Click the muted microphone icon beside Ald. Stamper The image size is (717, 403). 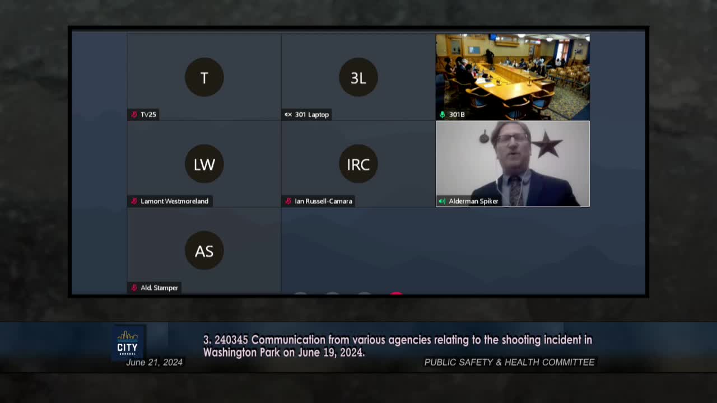point(134,288)
